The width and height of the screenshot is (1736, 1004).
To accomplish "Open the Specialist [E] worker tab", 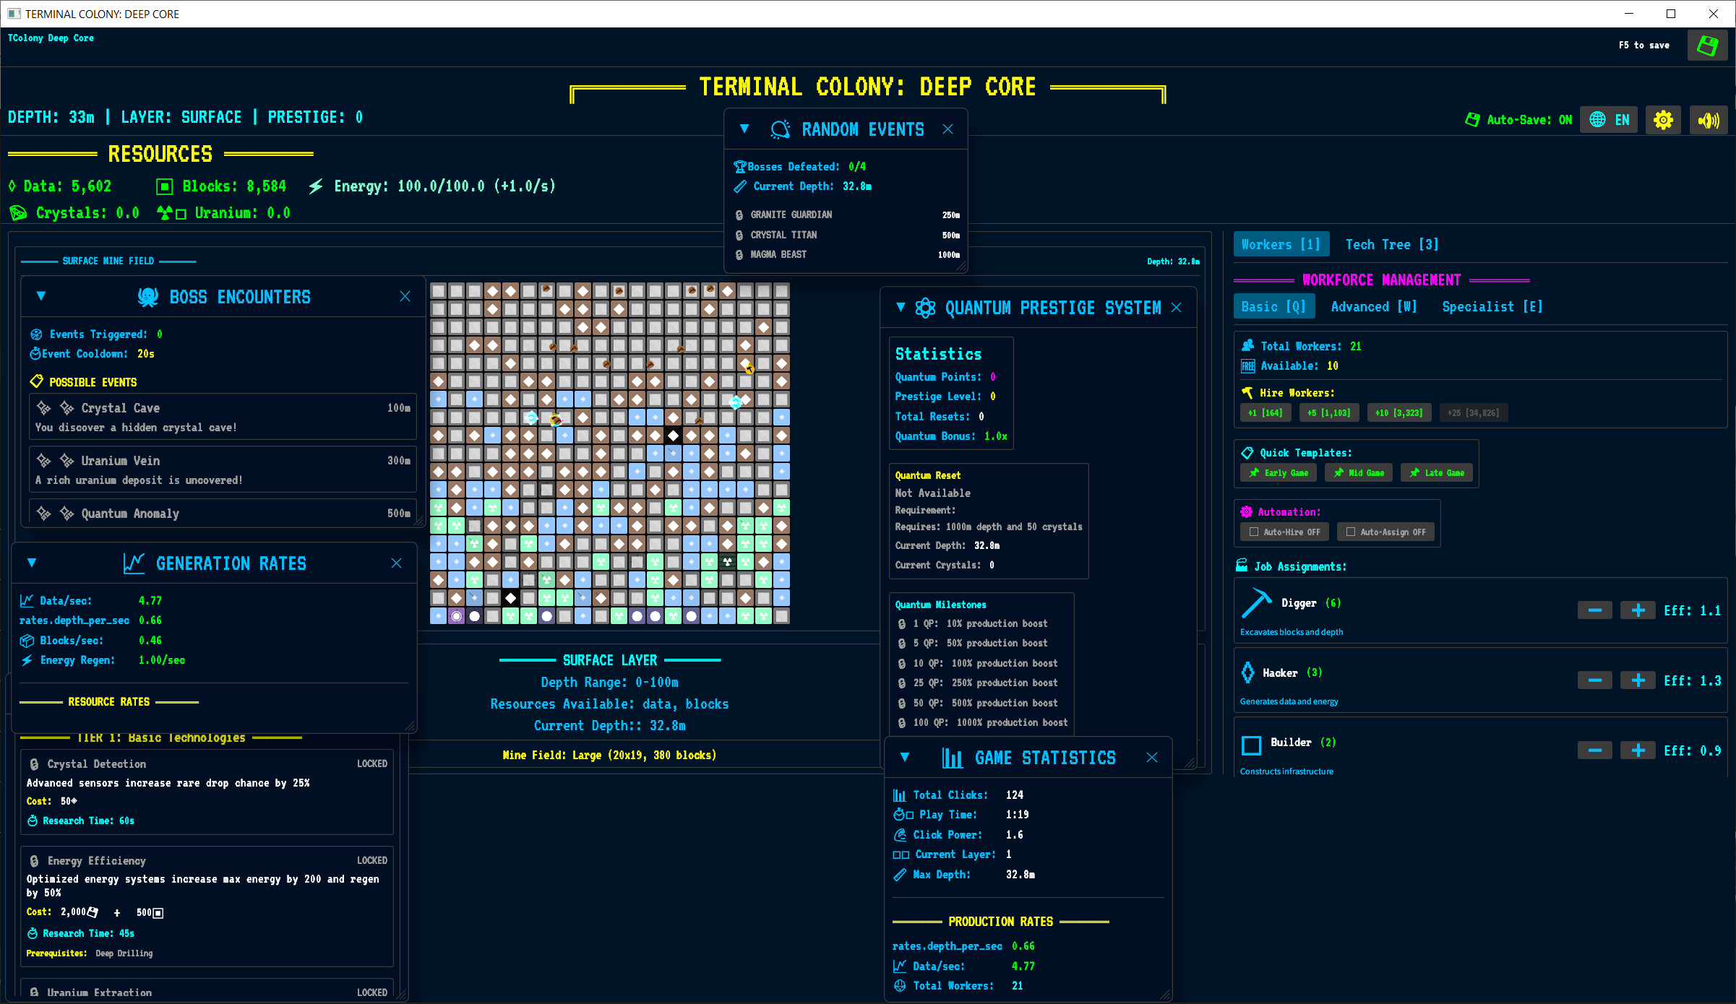I will 1491,306.
